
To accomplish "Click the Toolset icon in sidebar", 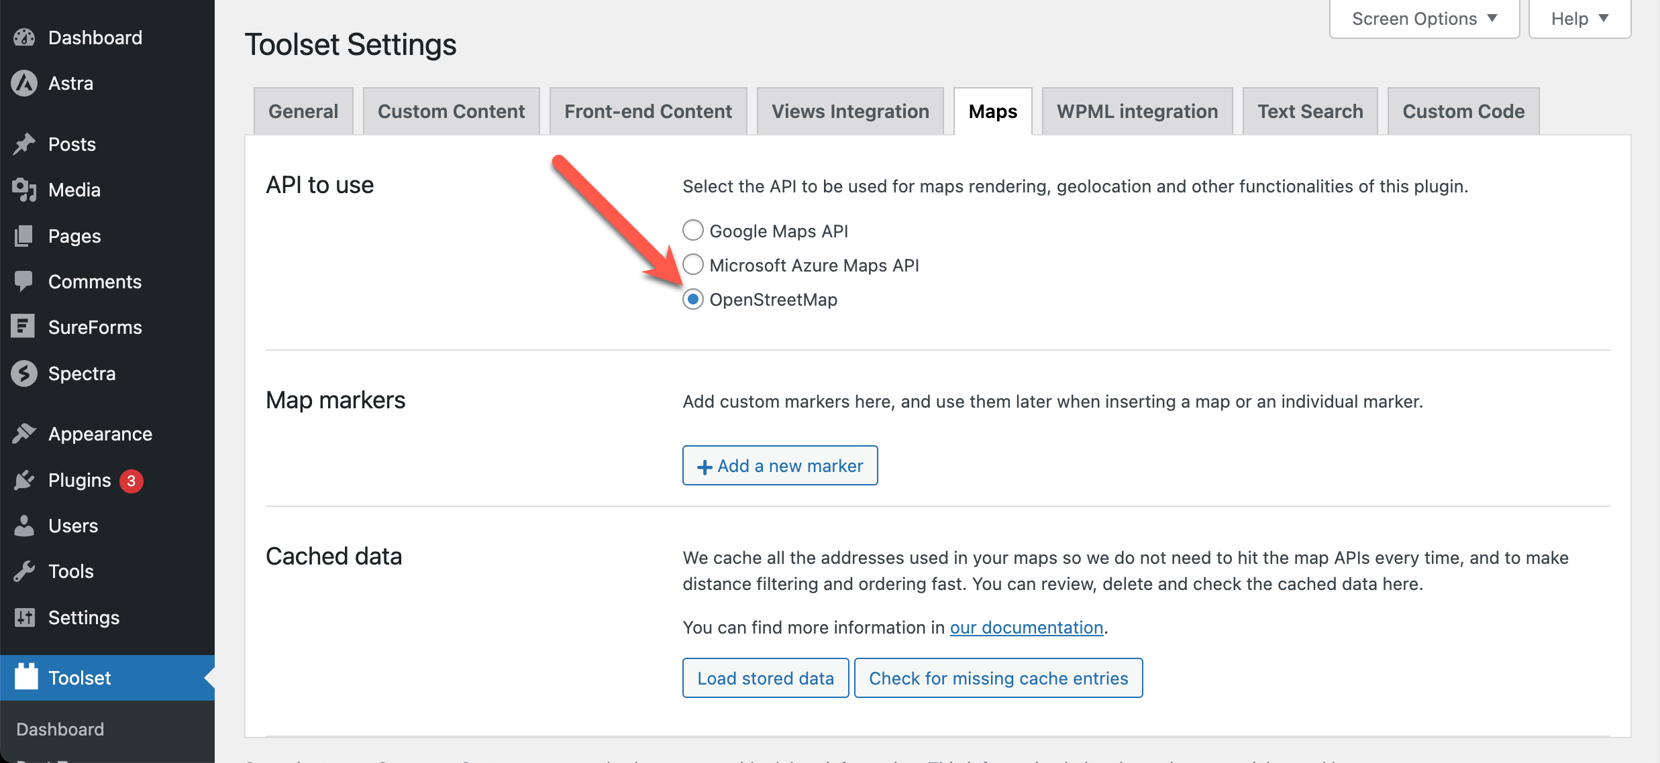I will pyautogui.click(x=26, y=677).
